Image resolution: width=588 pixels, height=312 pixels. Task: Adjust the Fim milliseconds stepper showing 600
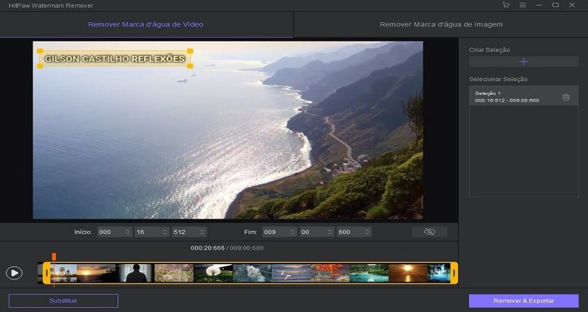coord(367,232)
